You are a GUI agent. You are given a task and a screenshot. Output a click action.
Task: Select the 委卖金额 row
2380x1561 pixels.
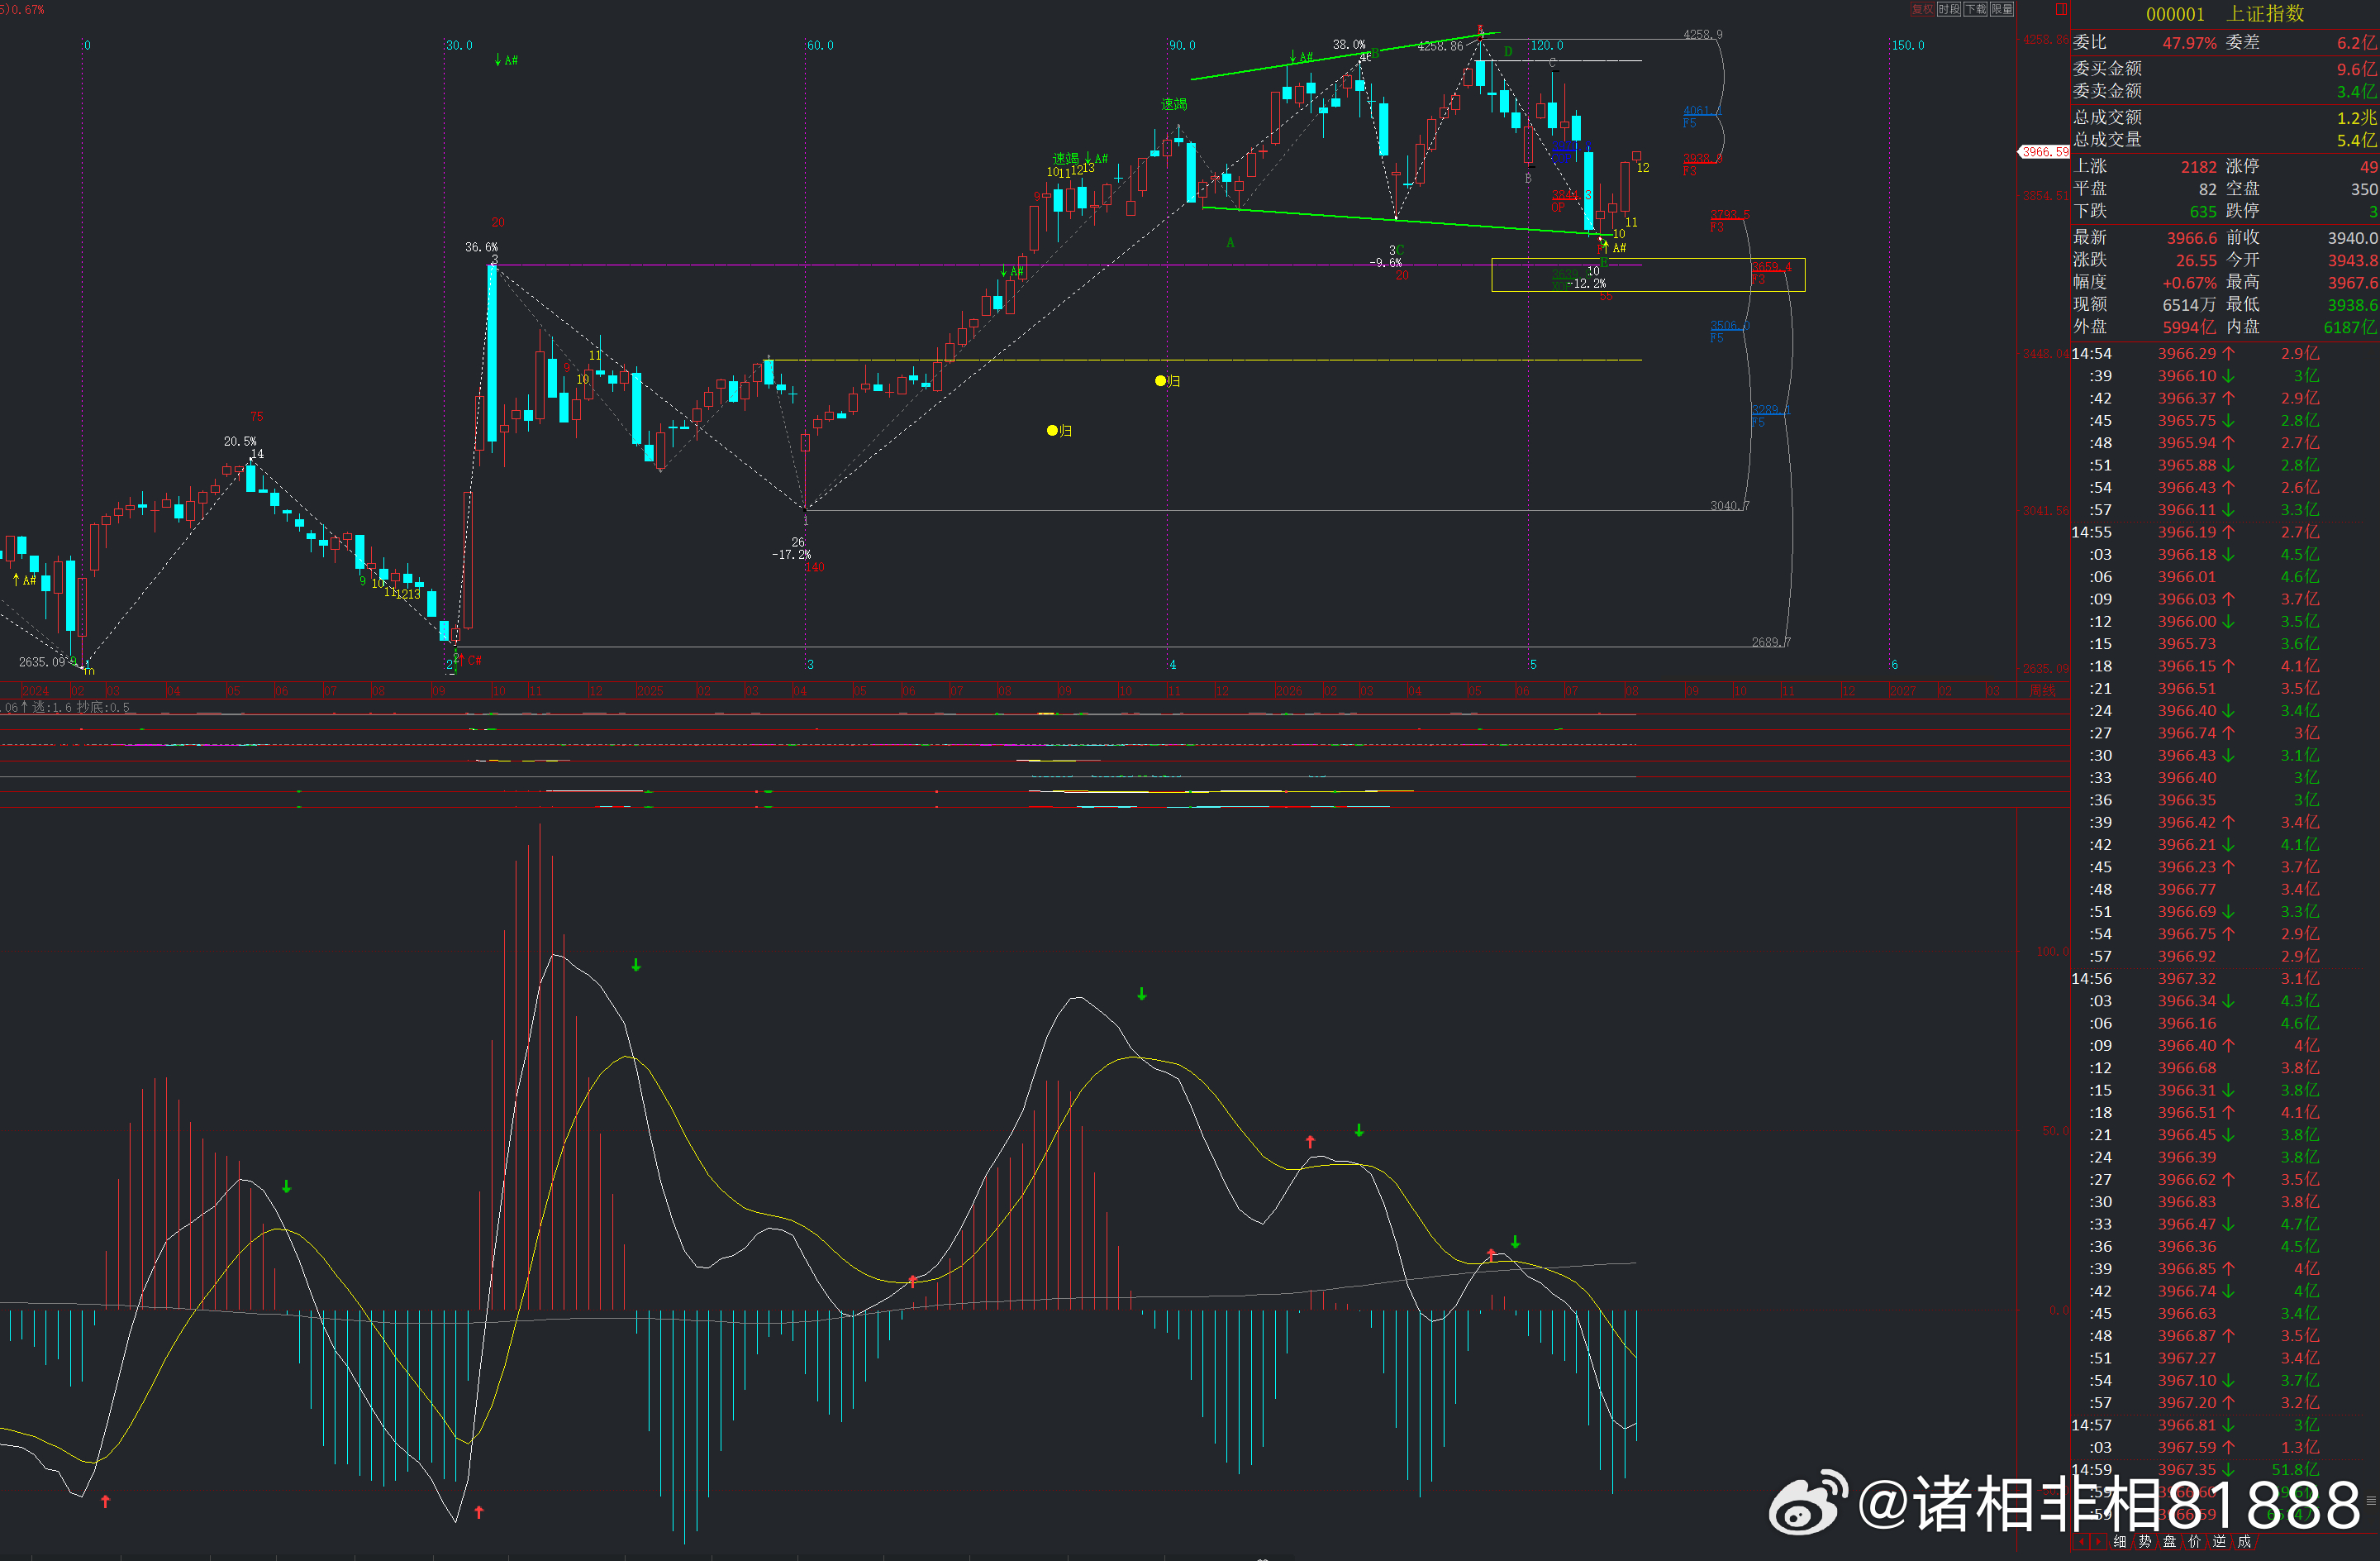coord(2224,91)
